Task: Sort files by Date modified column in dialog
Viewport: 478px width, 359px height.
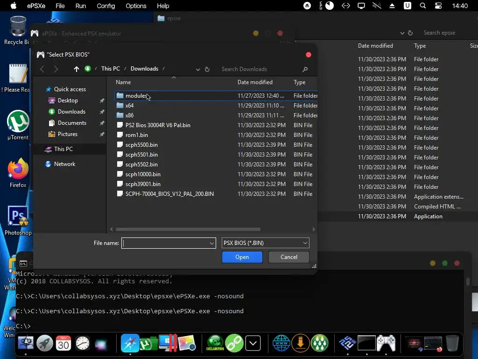Action: (x=255, y=82)
